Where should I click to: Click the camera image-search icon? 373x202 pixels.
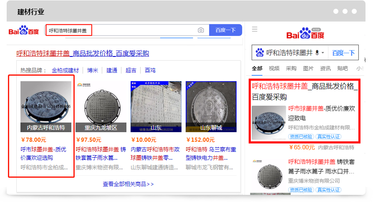pos(201,30)
